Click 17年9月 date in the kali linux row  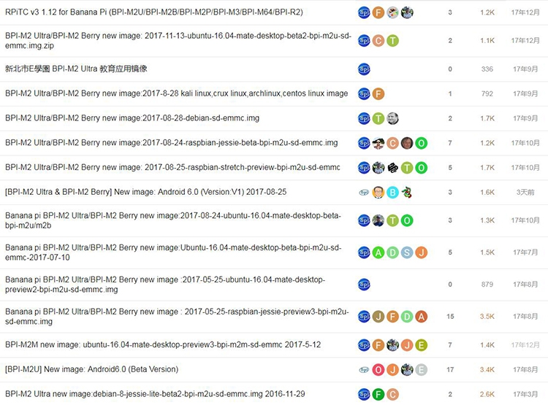525,94
